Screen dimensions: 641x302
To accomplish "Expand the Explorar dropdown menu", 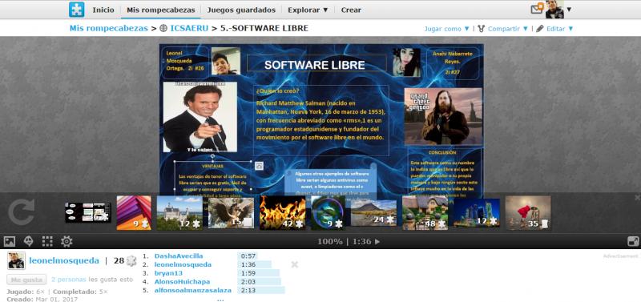I will tap(308, 10).
